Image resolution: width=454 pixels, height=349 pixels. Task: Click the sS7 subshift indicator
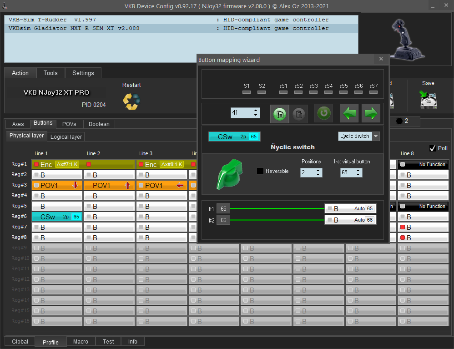click(x=373, y=92)
